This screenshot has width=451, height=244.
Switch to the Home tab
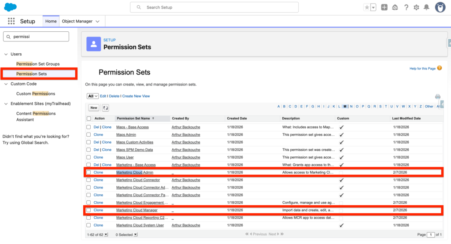[51, 21]
